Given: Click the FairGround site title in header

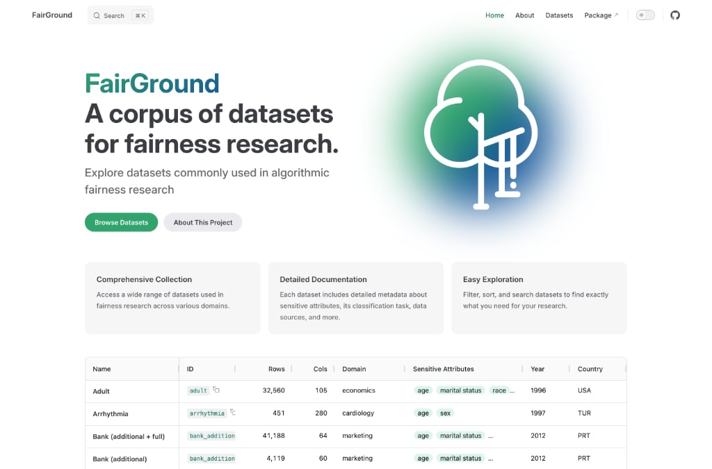Looking at the screenshot, I should click(x=52, y=15).
